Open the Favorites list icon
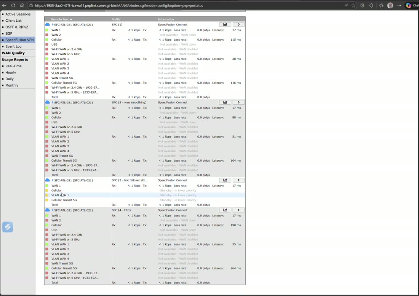This screenshot has width=419, height=296. 381,5
